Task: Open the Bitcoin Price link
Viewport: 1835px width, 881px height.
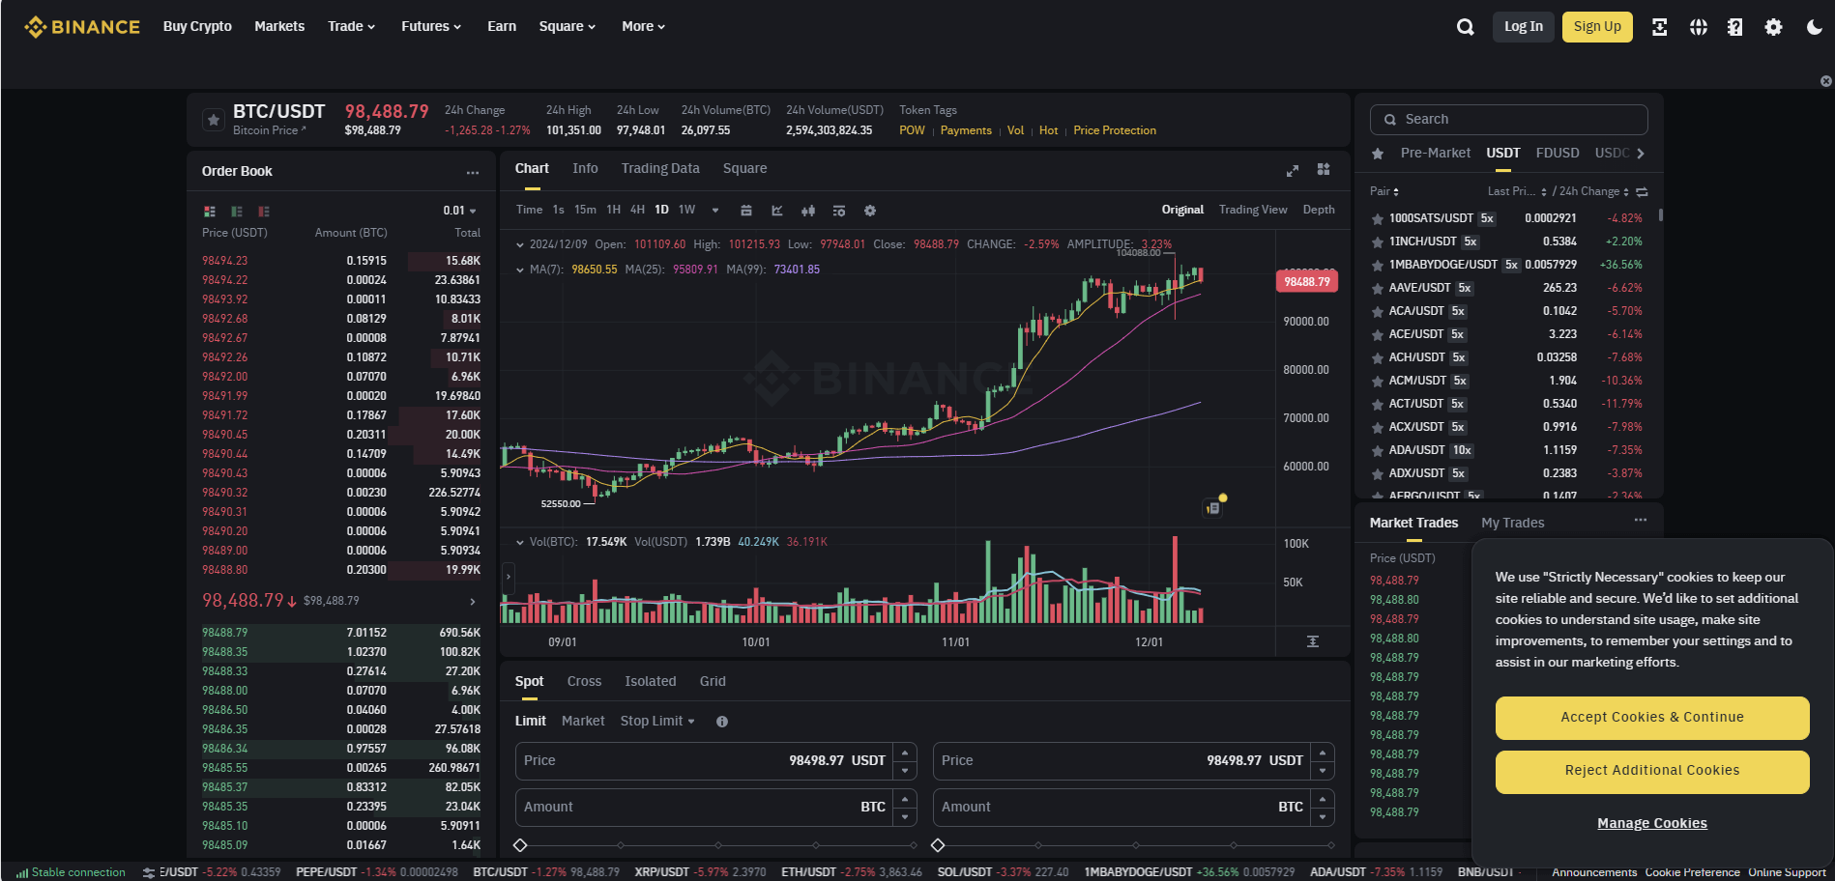Action: pyautogui.click(x=270, y=130)
